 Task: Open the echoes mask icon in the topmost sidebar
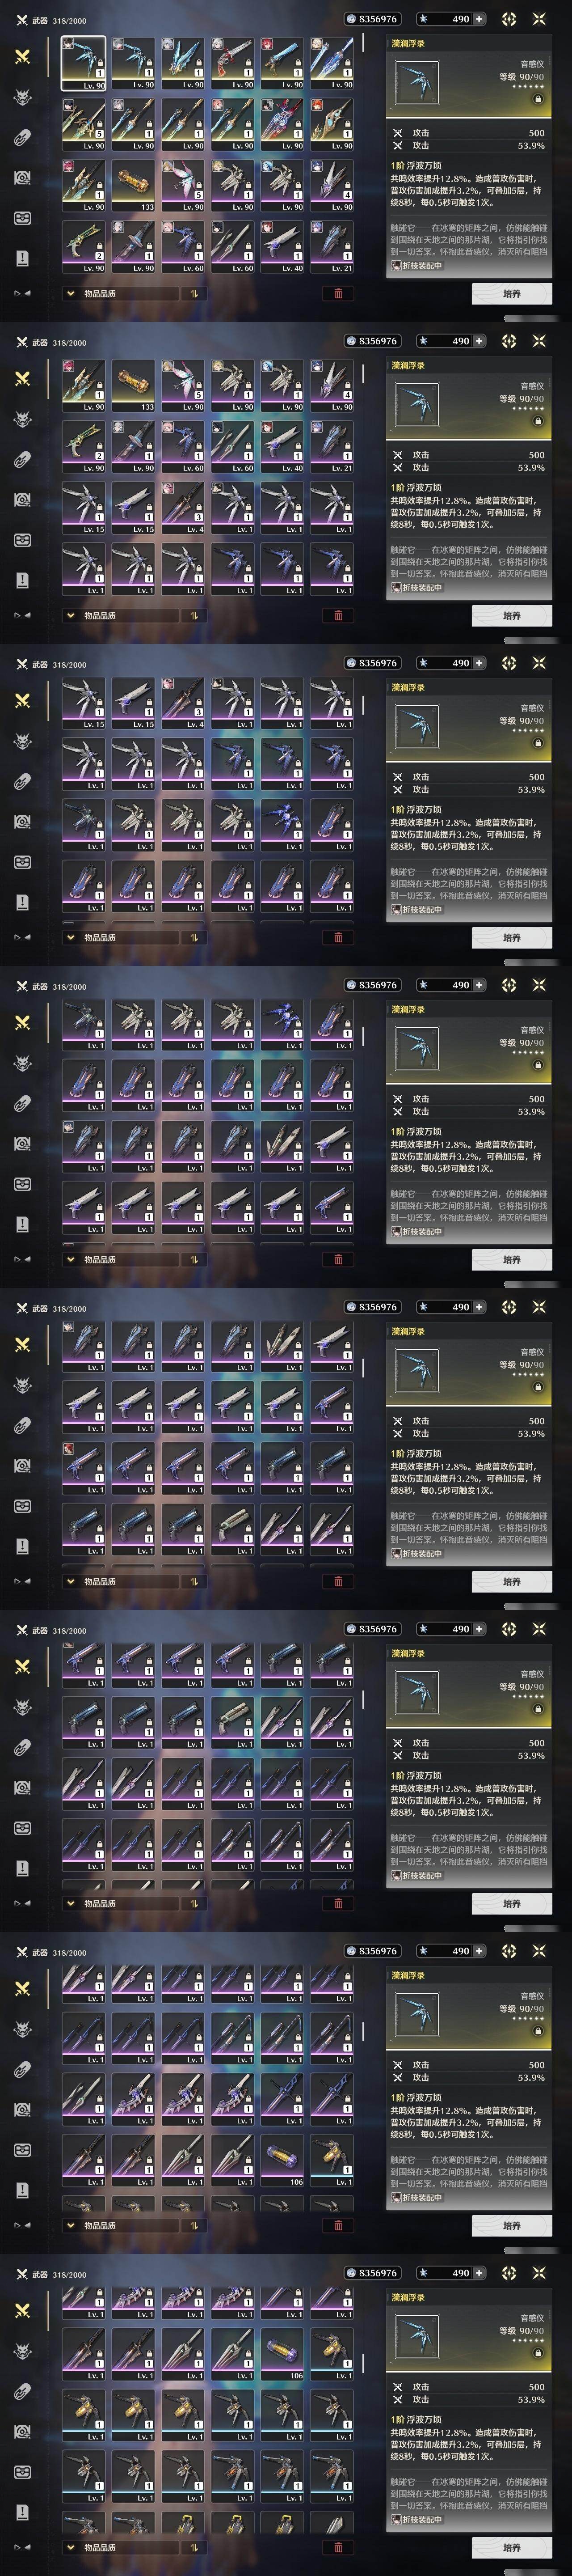22,97
